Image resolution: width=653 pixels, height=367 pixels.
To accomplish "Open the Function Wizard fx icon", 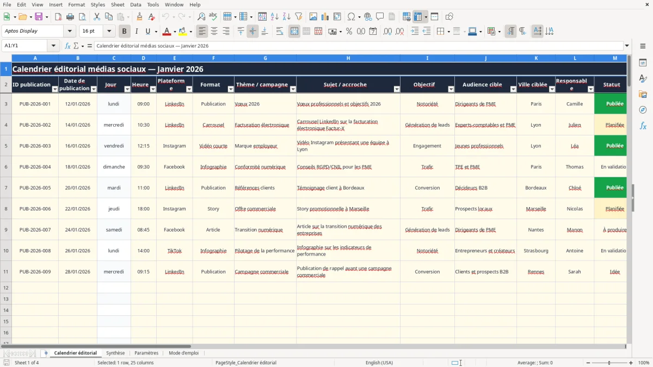I will [x=68, y=46].
